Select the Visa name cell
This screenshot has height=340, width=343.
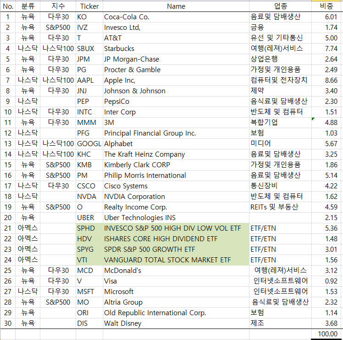coord(176,281)
